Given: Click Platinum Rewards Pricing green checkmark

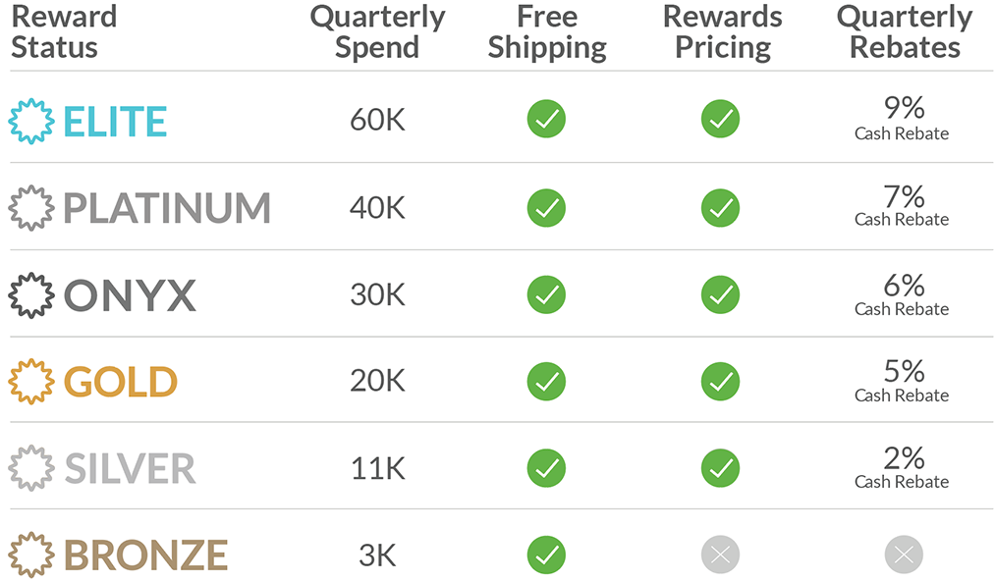Looking at the screenshot, I should [720, 208].
